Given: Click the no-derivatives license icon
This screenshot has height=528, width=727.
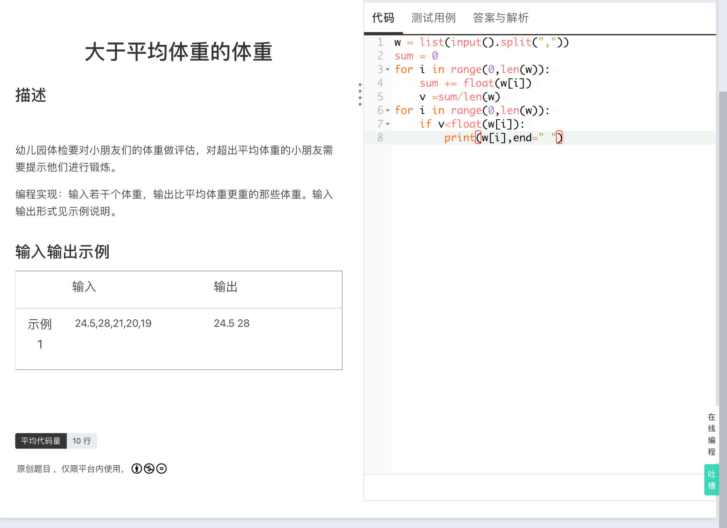Looking at the screenshot, I should pyautogui.click(x=161, y=468).
